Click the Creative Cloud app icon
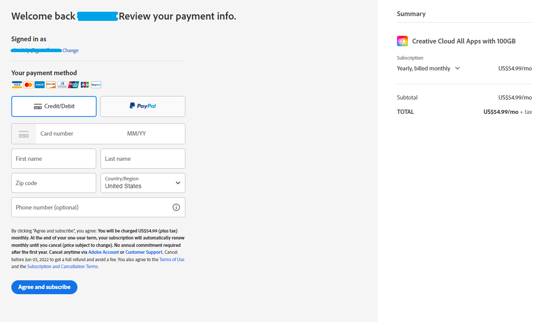Image resolution: width=548 pixels, height=322 pixels. 402,41
